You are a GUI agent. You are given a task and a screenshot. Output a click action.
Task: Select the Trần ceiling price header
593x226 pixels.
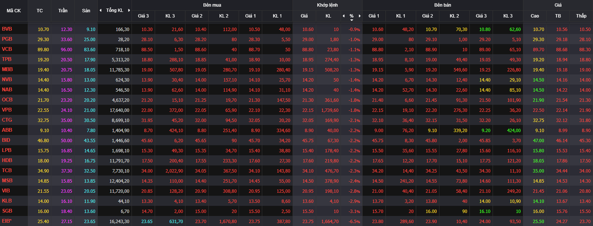click(x=63, y=10)
